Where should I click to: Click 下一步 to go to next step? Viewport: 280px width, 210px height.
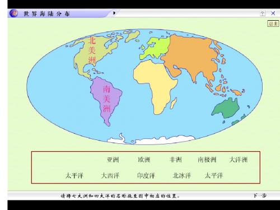pyautogui.click(x=260, y=195)
